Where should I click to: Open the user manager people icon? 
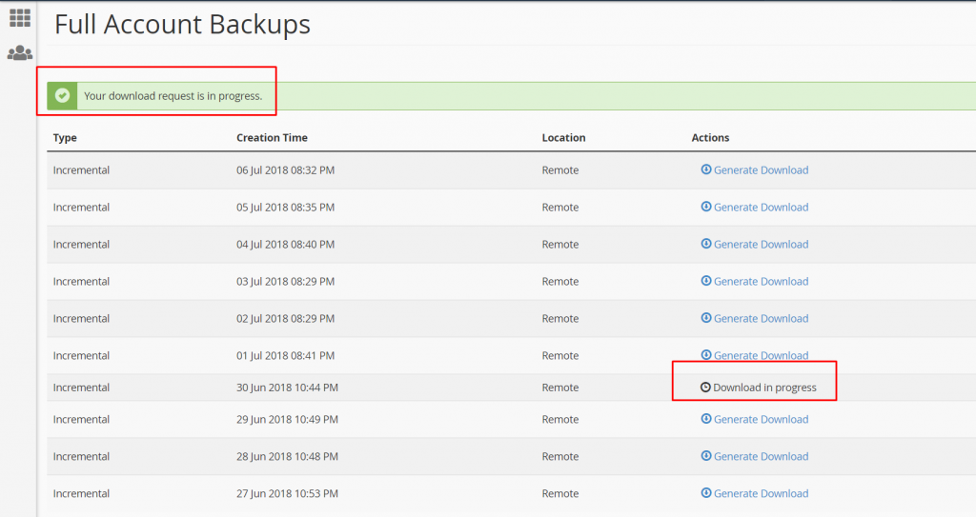(19, 53)
